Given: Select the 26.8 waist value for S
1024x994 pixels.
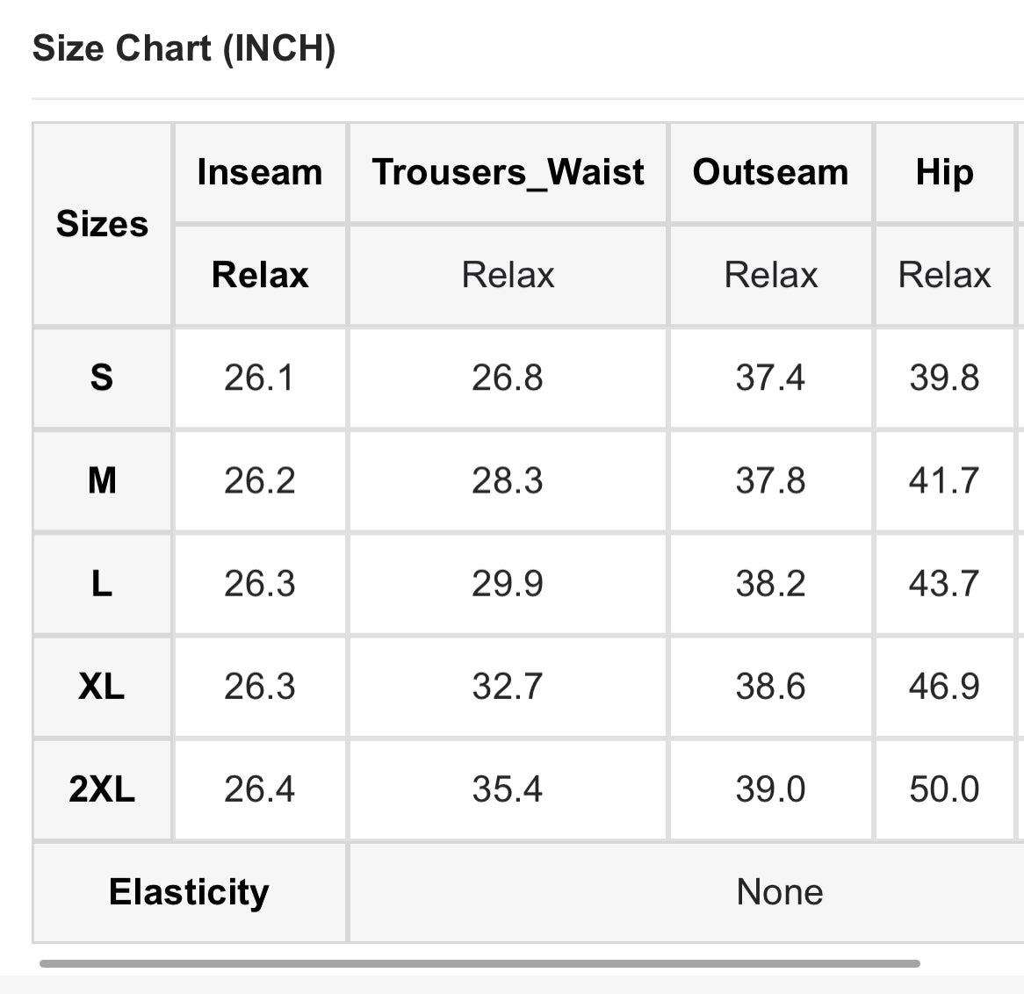Looking at the screenshot, I should click(x=508, y=378).
